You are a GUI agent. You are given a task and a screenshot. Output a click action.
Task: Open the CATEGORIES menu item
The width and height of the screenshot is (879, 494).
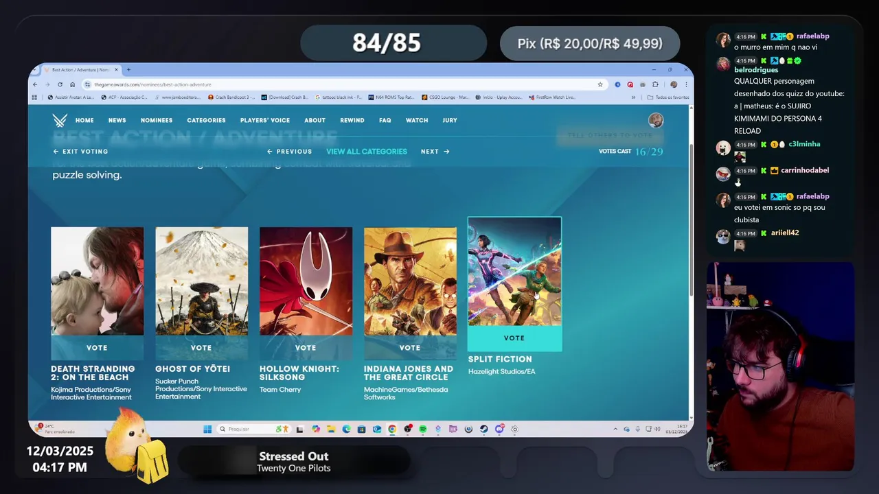coord(206,120)
